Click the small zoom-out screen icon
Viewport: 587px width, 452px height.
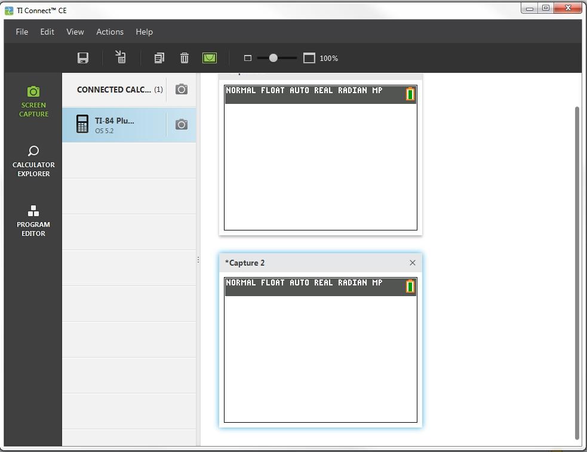[x=247, y=58]
